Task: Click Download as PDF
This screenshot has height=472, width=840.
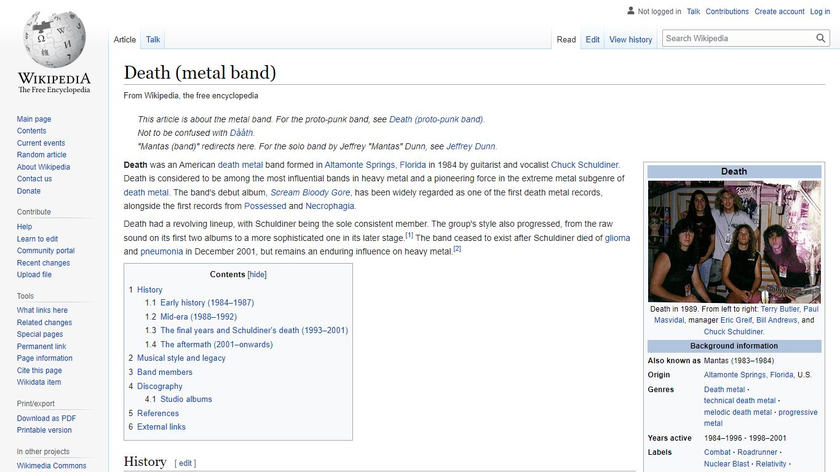Action: 46,419
